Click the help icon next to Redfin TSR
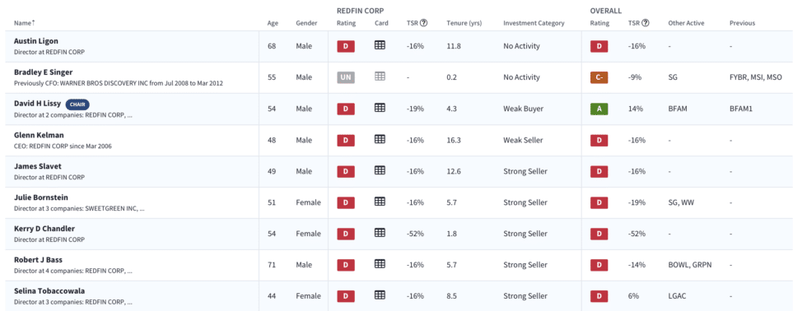Image resolution: width=807 pixels, height=311 pixels. pyautogui.click(x=423, y=22)
